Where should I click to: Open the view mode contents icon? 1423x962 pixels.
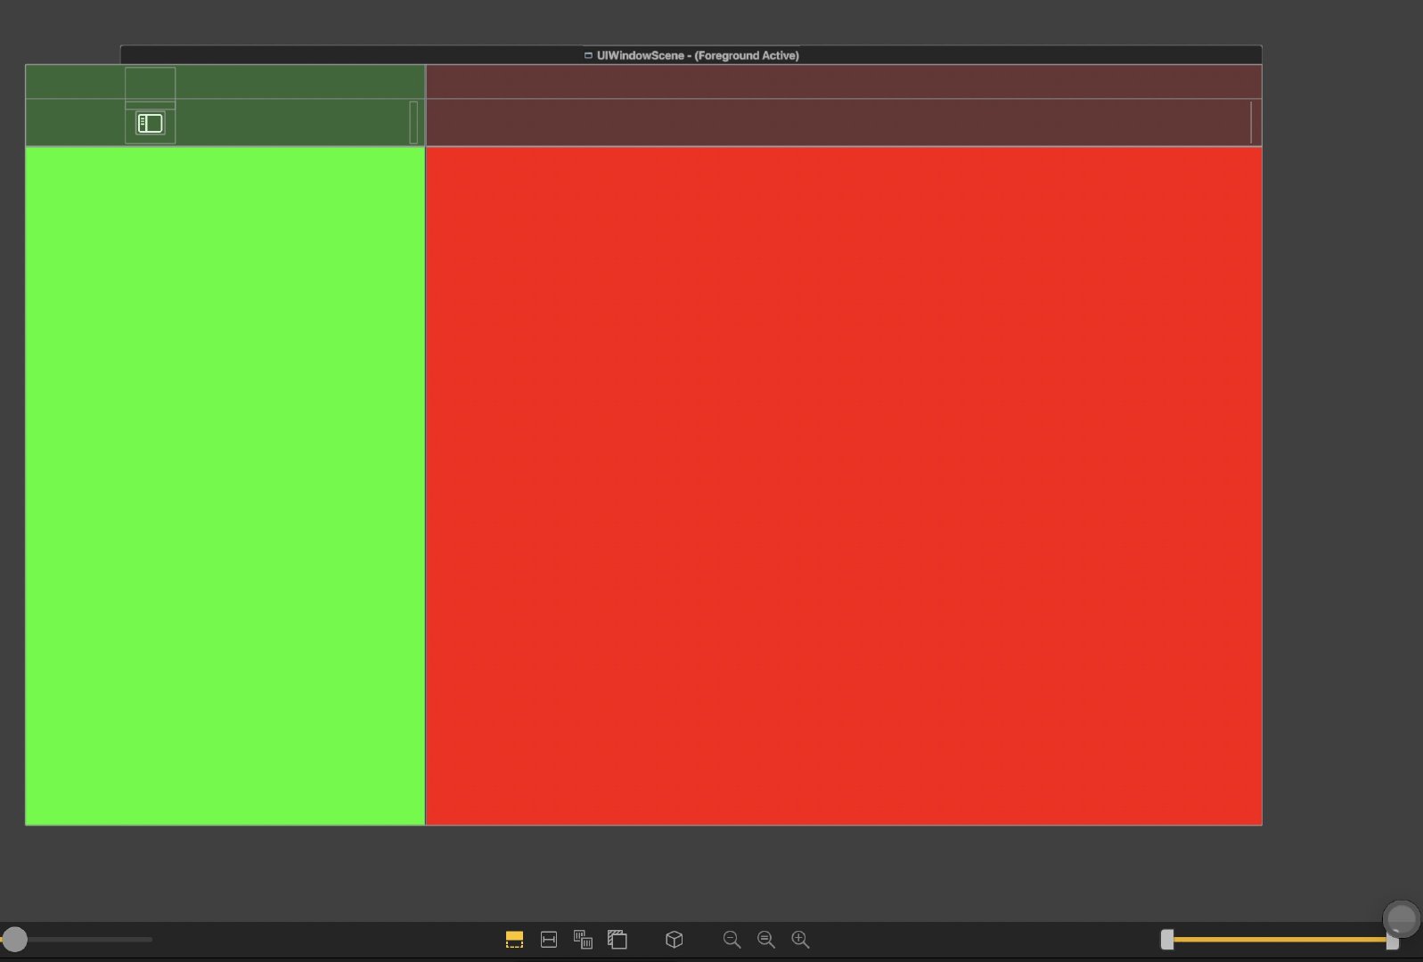click(583, 939)
